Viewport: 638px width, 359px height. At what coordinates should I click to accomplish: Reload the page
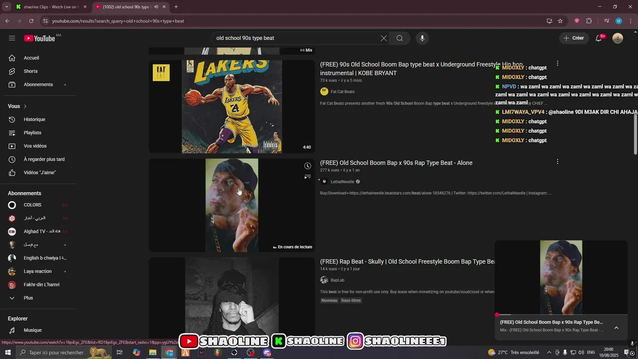point(31,21)
